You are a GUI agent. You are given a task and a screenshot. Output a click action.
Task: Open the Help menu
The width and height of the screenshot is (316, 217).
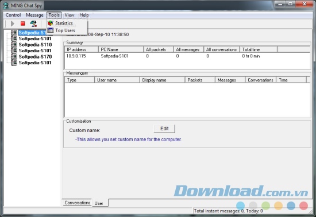pyautogui.click(x=84, y=15)
